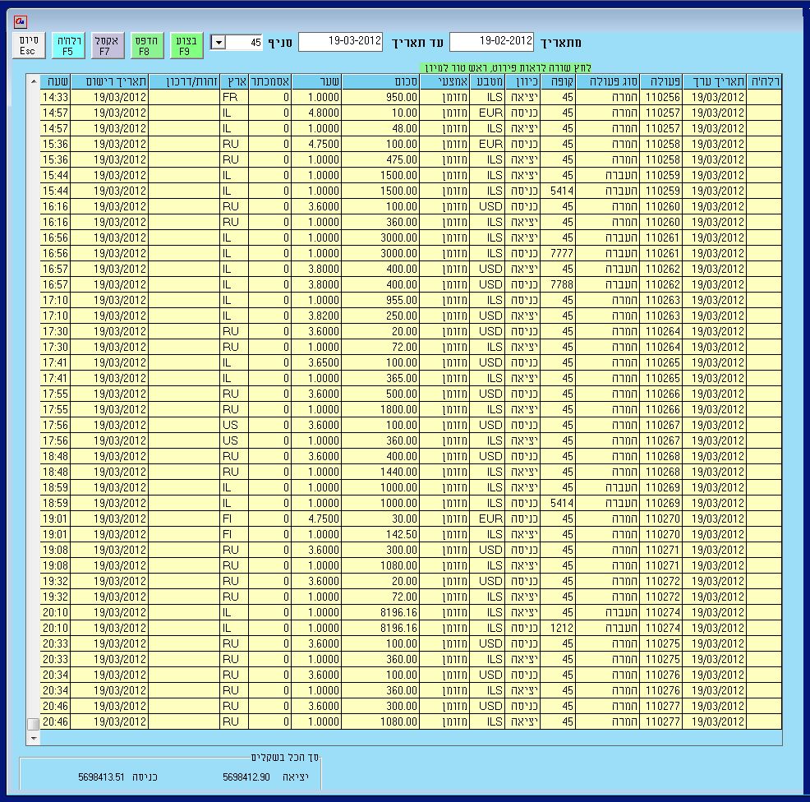Click the amount cell 950.00
The width and height of the screenshot is (810, 802).
tap(380, 97)
